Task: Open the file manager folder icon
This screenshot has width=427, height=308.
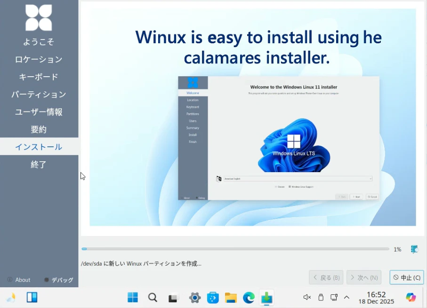Action: pyautogui.click(x=231, y=298)
